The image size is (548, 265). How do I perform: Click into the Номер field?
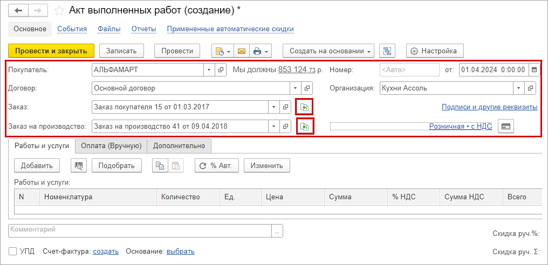(409, 70)
